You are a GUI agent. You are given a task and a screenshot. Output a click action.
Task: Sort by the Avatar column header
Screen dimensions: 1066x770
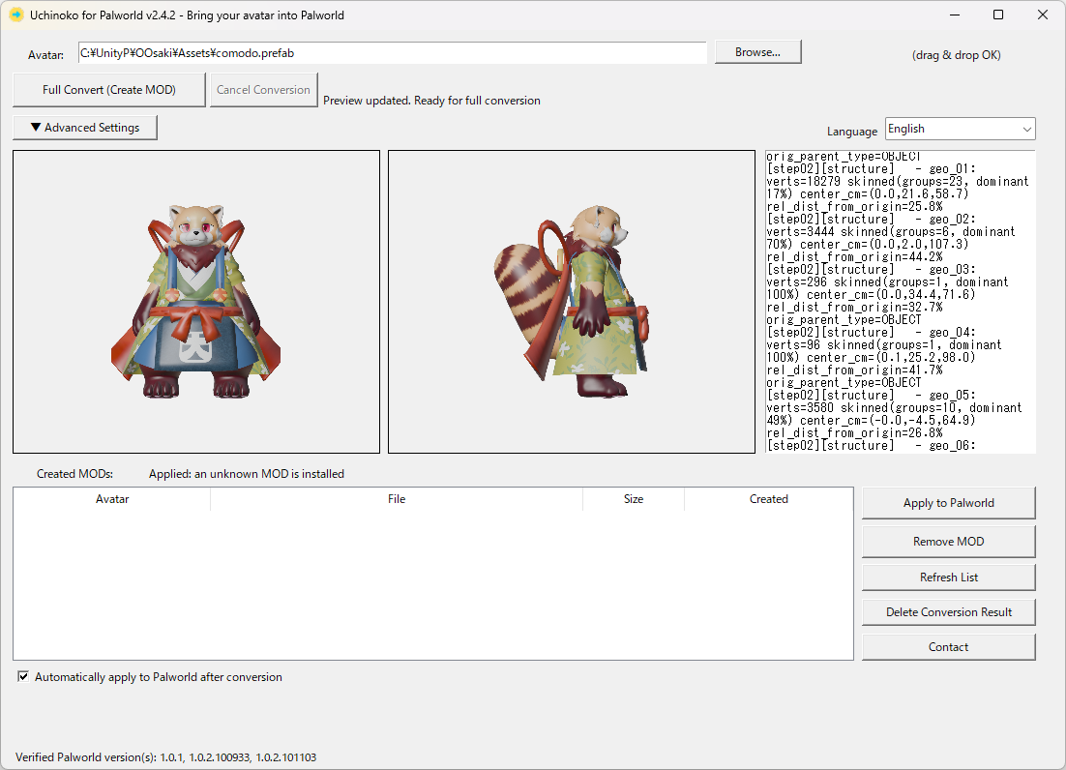click(x=112, y=499)
